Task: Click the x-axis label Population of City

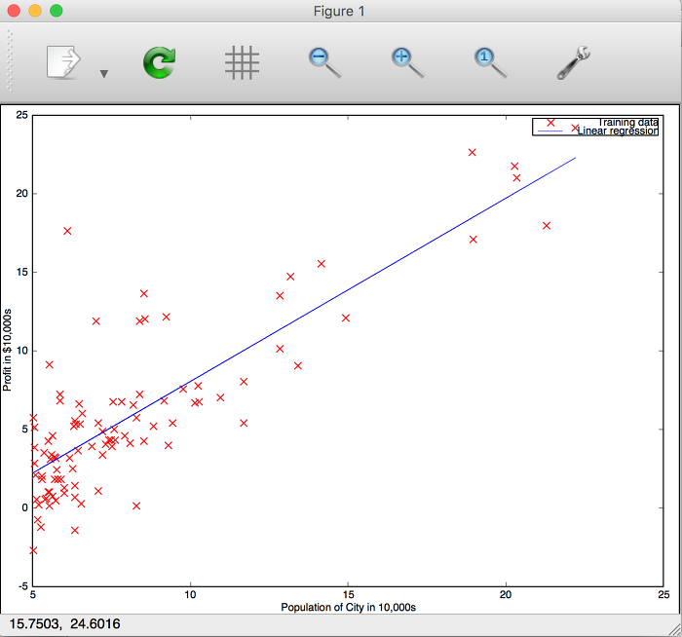Action: pos(348,607)
